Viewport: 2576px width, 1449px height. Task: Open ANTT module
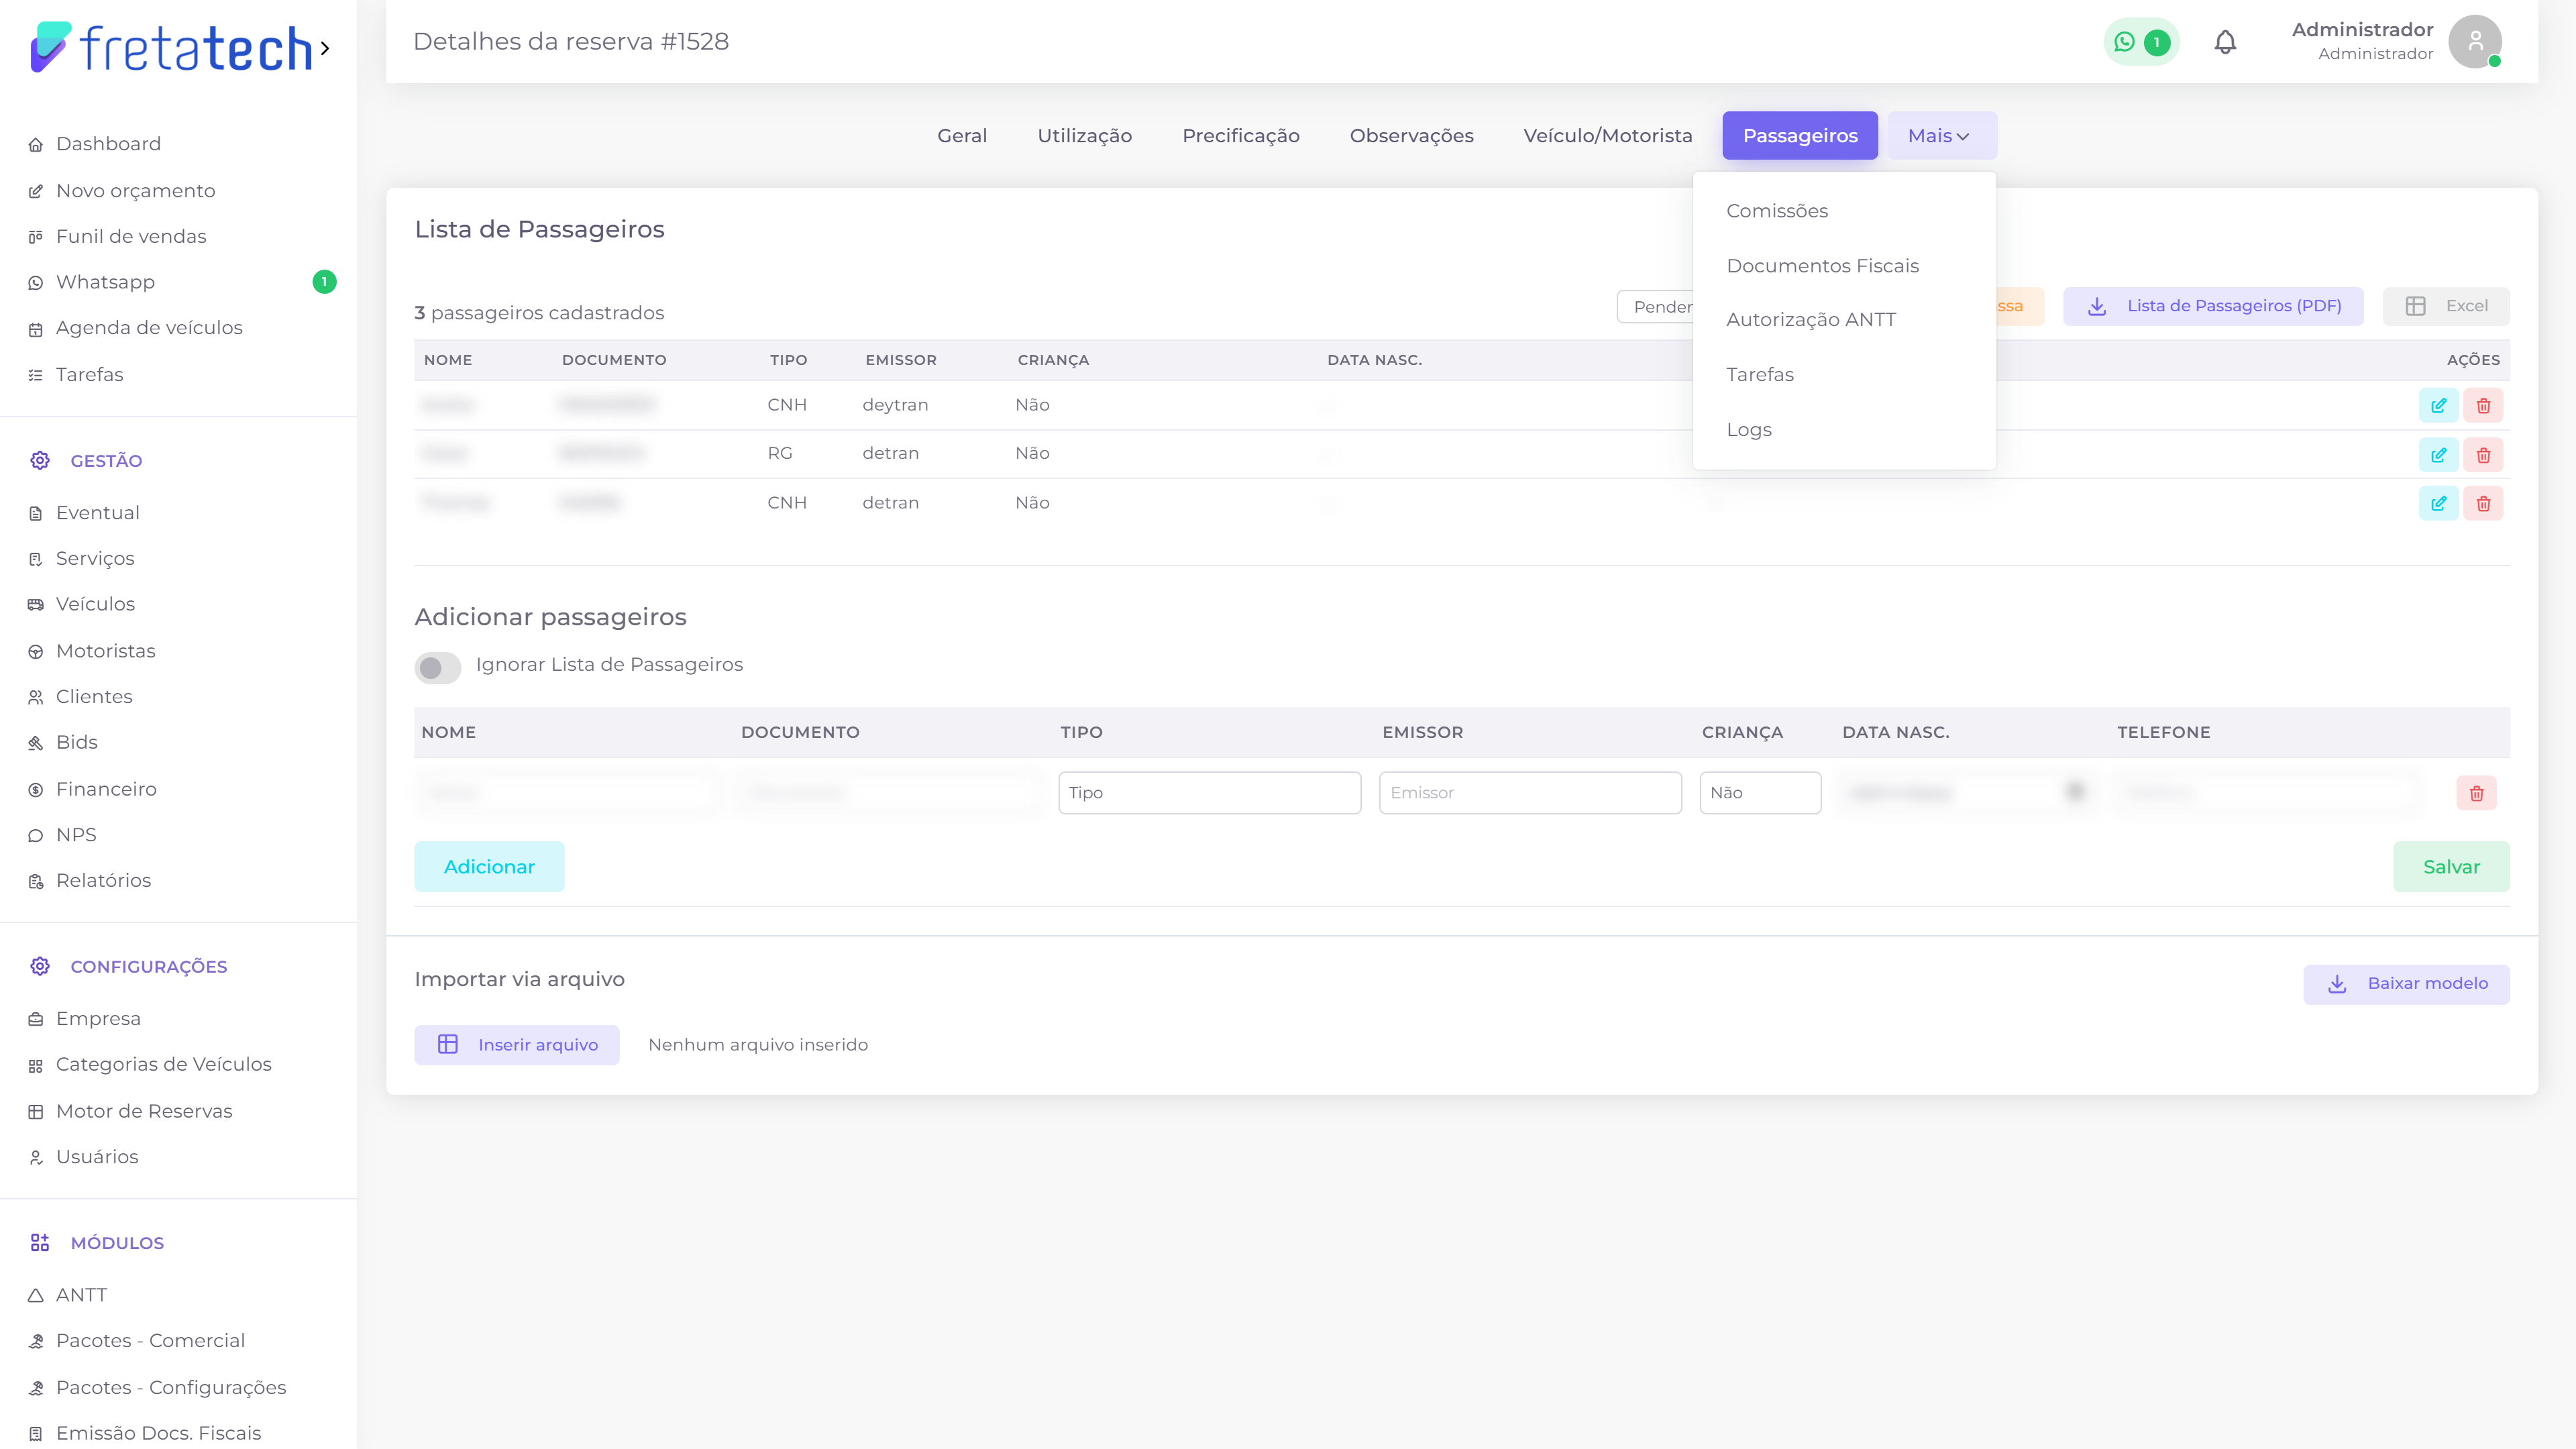click(x=81, y=1295)
